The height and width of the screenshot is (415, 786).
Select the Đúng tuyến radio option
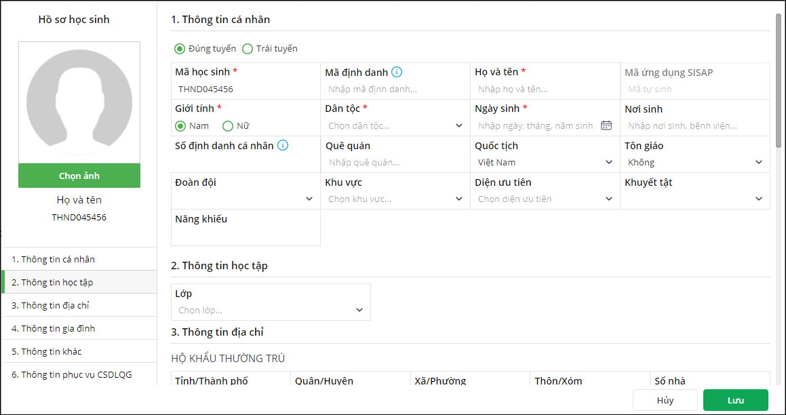pos(180,49)
